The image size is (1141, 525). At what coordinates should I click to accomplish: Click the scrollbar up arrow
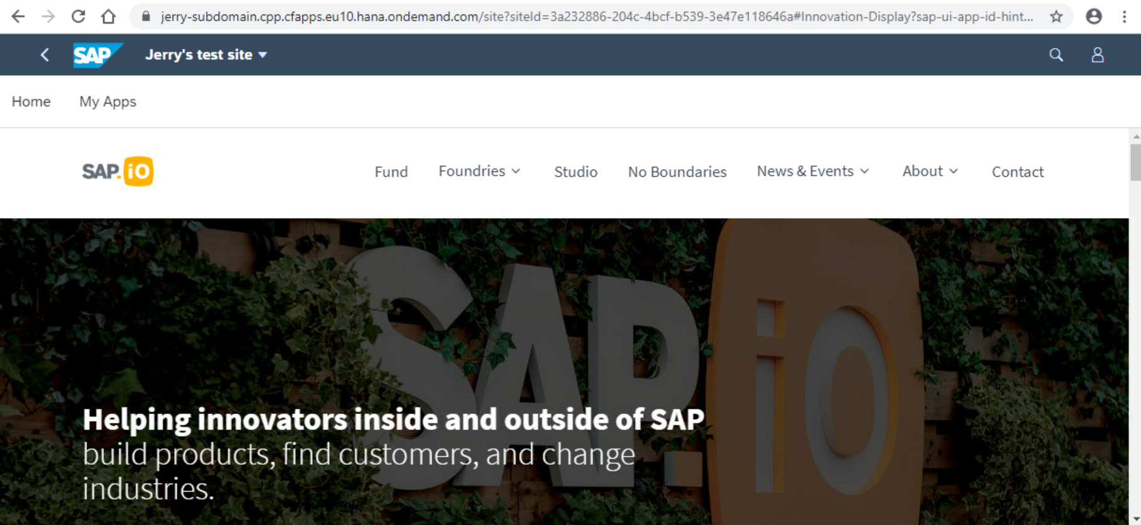(1135, 136)
